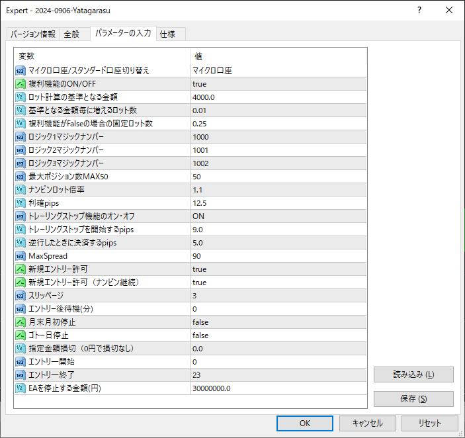This screenshot has width=465, height=438.
Task: Click the boolean icon next to 複利機能のON/OFF
Action: [x=21, y=84]
